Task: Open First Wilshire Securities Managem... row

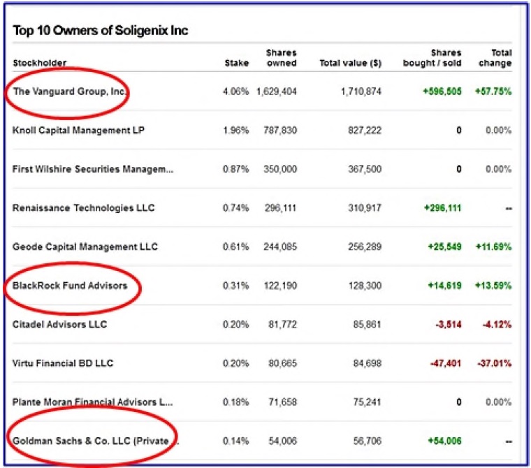Action: tap(93, 169)
